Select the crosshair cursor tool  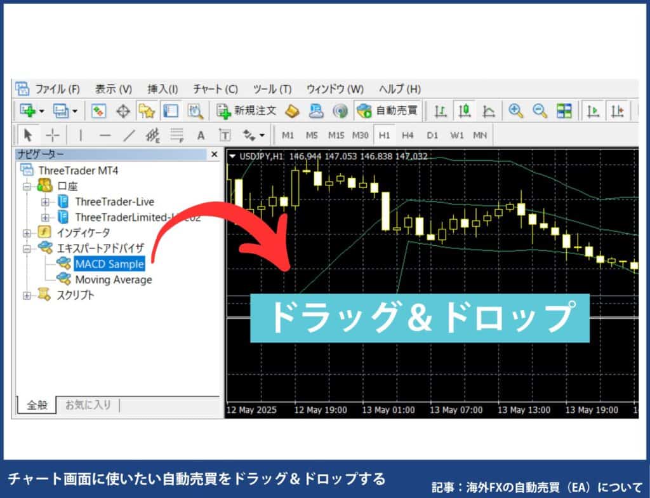[53, 135]
